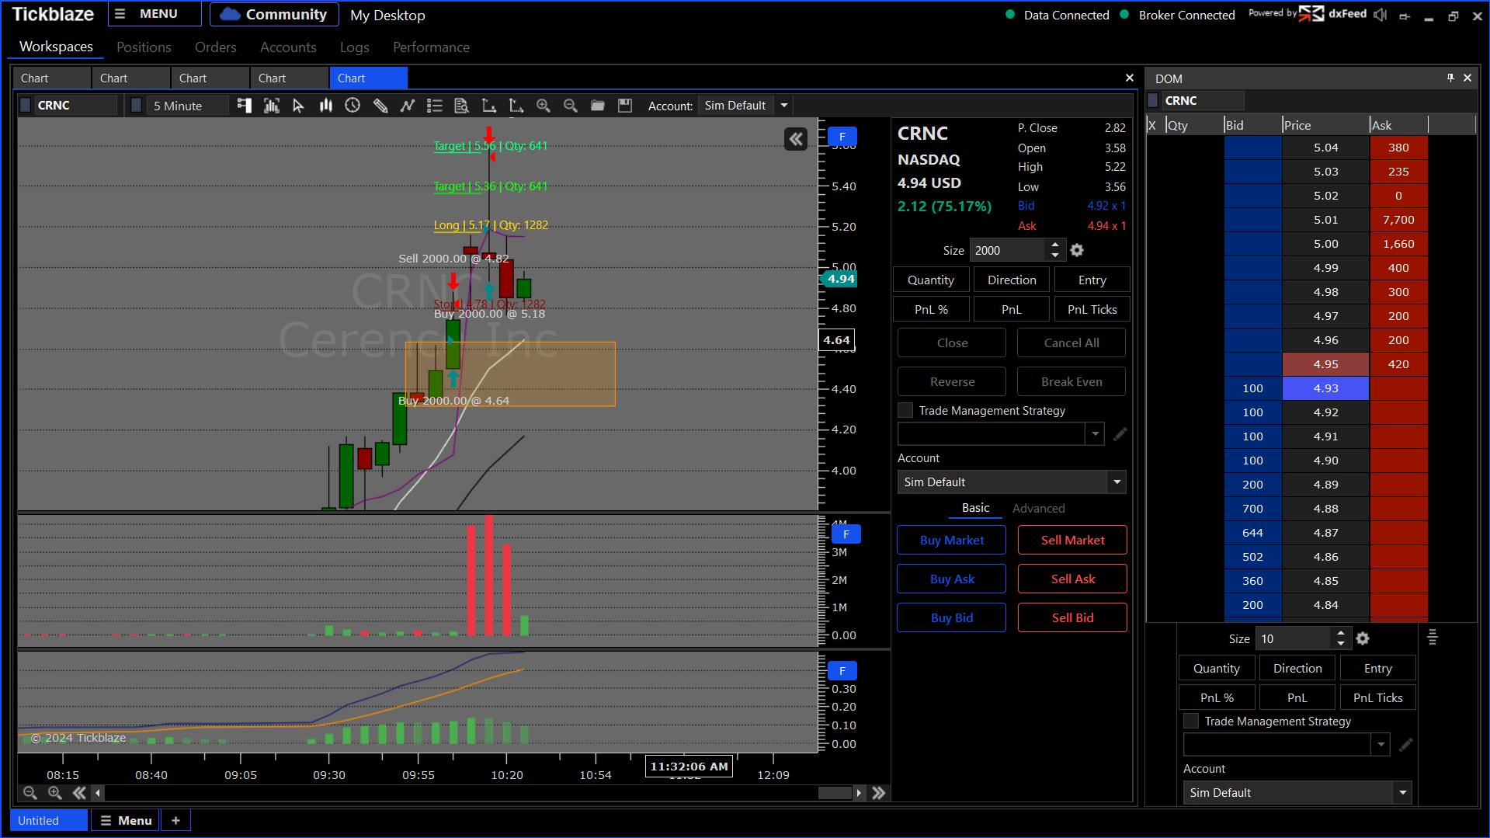Switch to the Orders tab
Screen dimensions: 1490x838
click(x=216, y=47)
